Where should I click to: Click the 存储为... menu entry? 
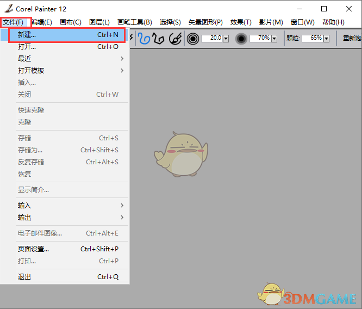(x=65, y=150)
